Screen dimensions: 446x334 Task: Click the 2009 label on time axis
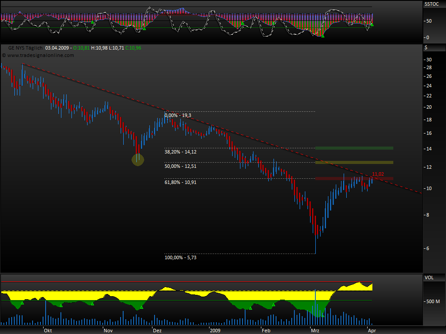click(215, 331)
